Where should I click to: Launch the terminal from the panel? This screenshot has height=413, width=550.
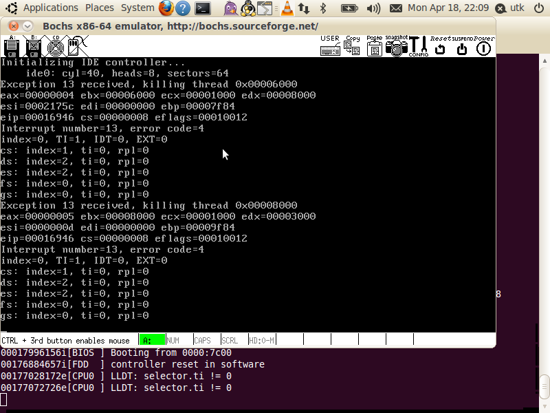pyautogui.click(x=203, y=8)
